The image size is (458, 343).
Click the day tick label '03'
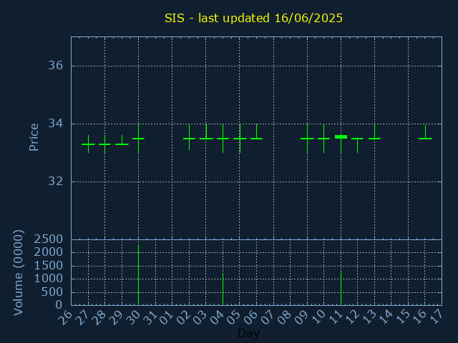pyautogui.click(x=200, y=317)
